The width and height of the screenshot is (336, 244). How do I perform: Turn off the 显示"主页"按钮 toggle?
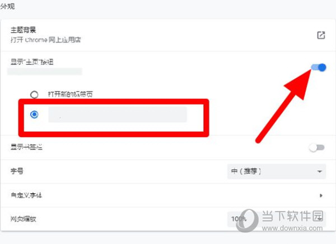point(319,68)
